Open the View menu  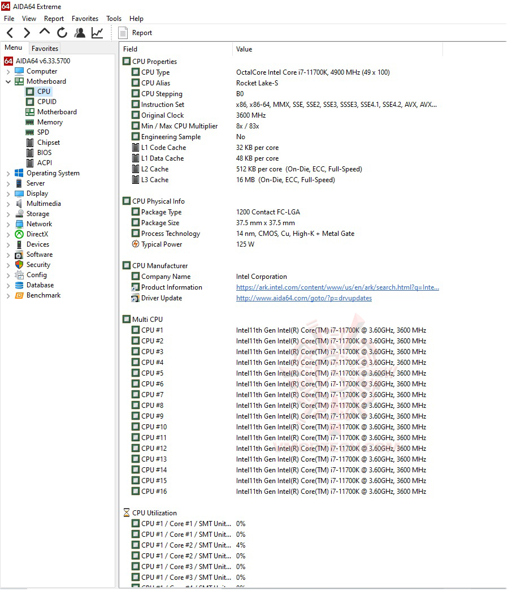click(29, 19)
